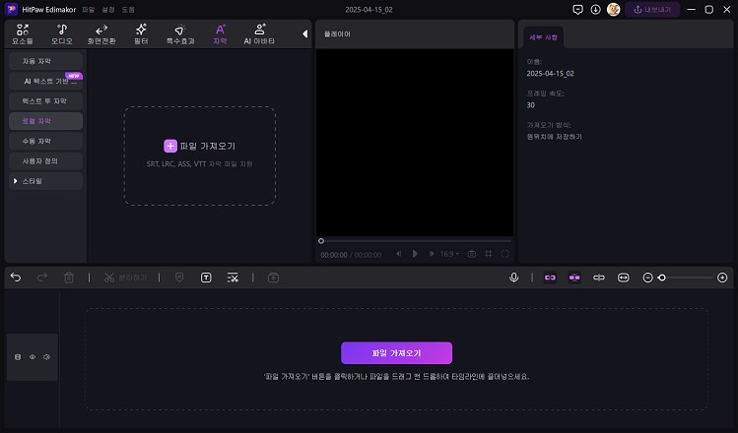Expand the 스타일 section
Screen dimensions: 738x433
click(45, 181)
